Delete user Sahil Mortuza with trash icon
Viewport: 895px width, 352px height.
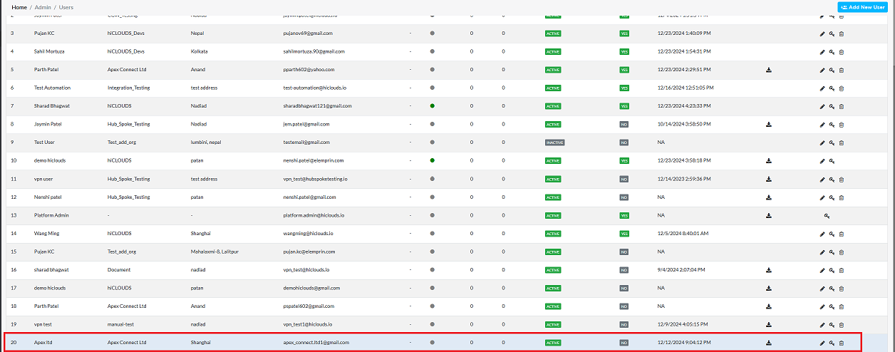coord(841,52)
